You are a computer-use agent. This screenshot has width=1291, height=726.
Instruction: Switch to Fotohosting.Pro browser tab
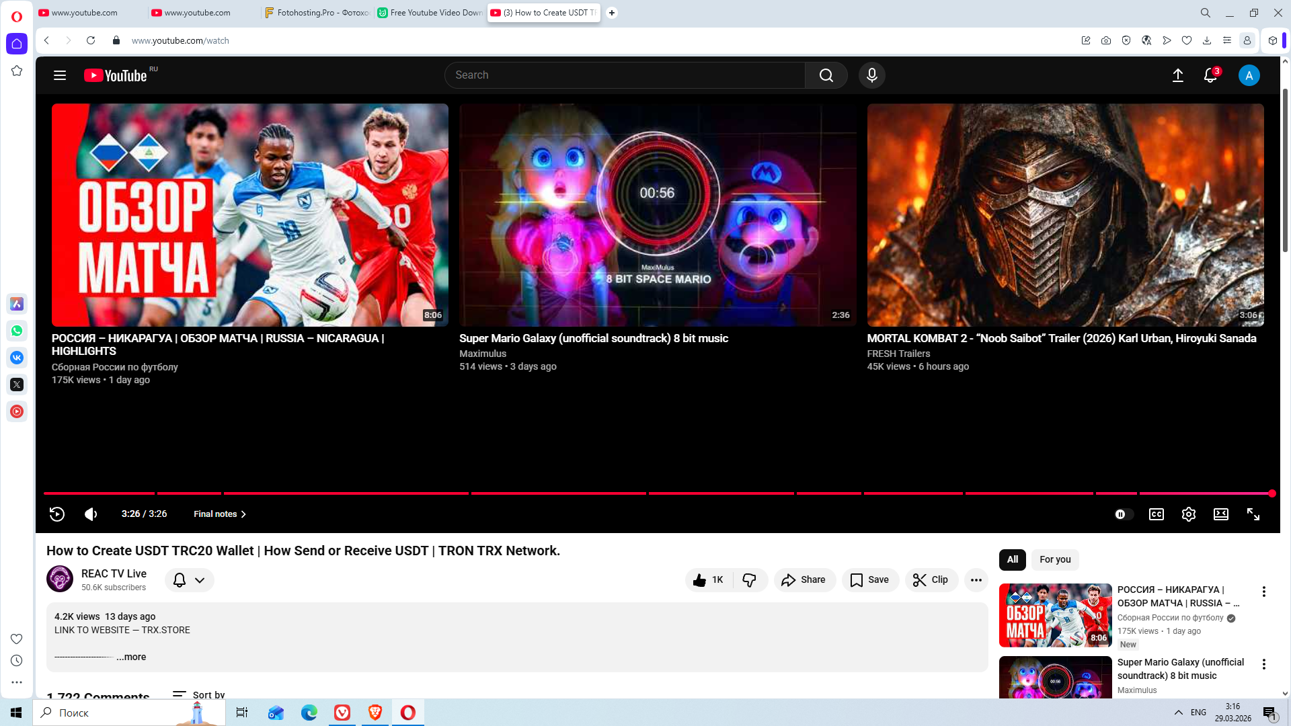tap(317, 13)
